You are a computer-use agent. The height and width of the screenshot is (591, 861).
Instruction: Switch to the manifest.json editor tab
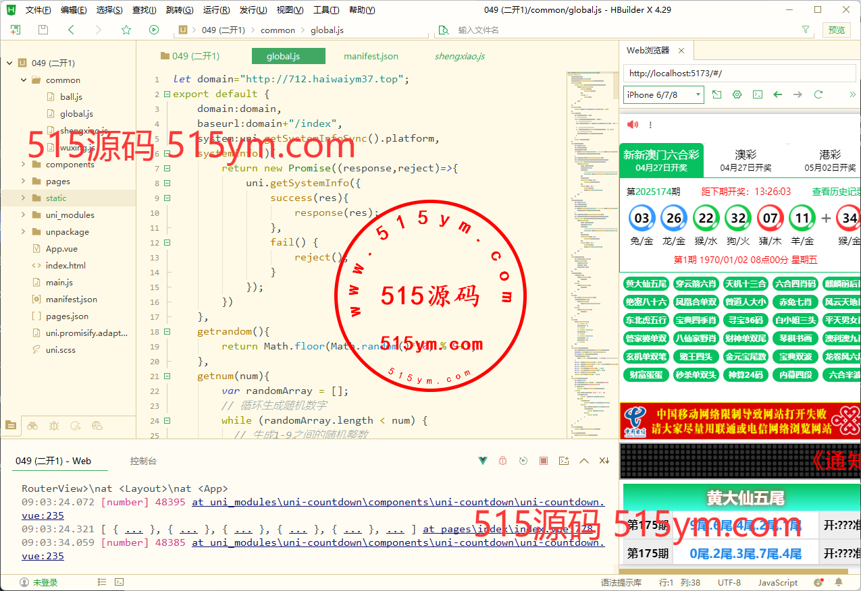point(371,56)
